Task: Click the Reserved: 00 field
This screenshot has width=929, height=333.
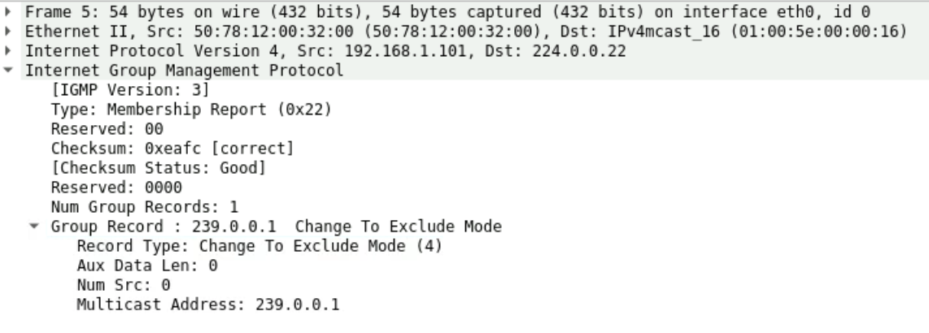Action: [96, 129]
